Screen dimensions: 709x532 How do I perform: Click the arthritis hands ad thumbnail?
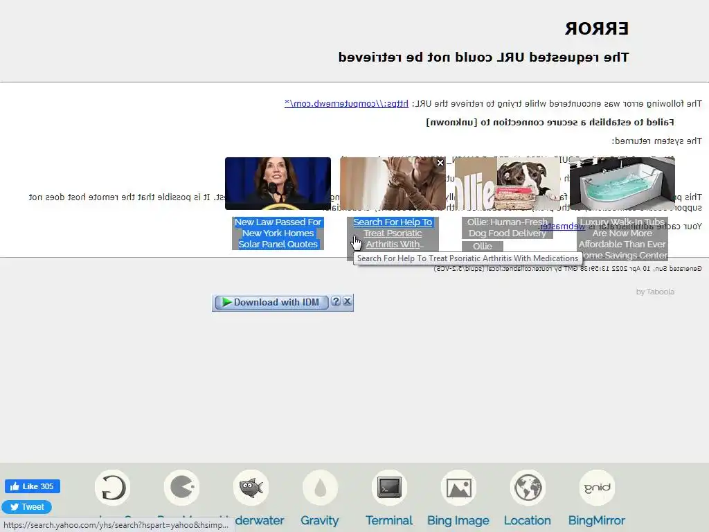pos(393,184)
